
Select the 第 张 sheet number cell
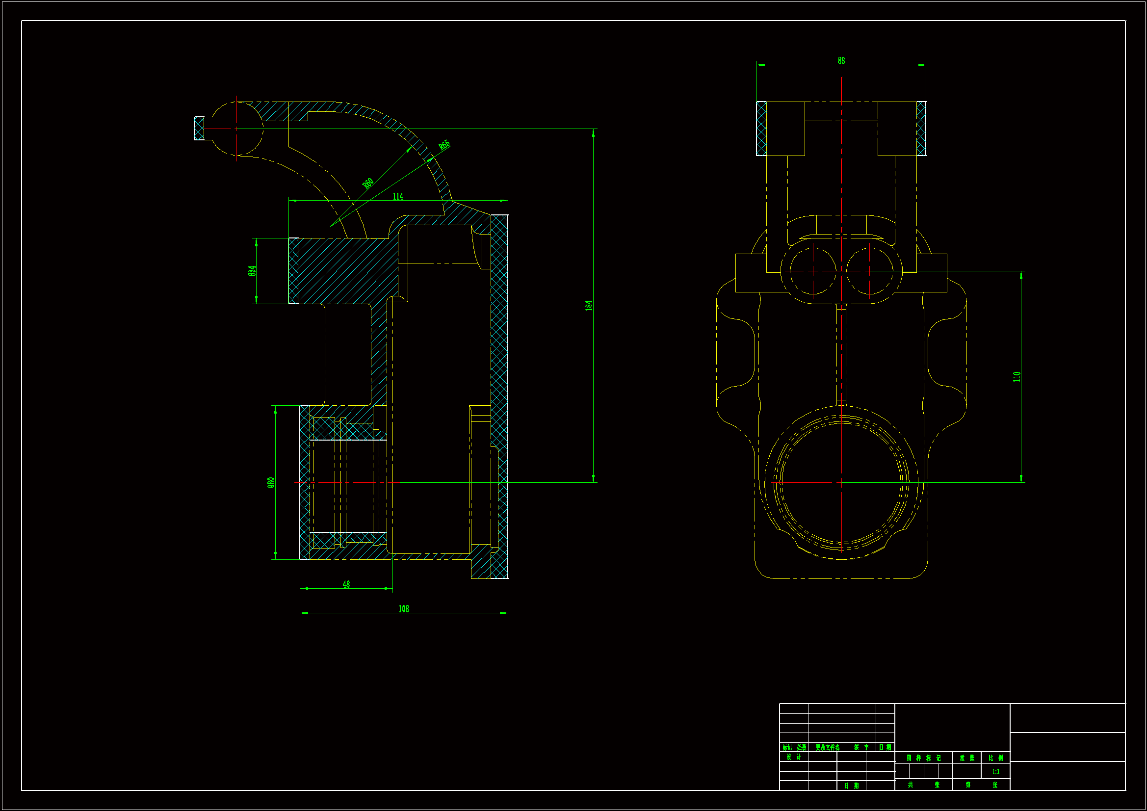[981, 785]
